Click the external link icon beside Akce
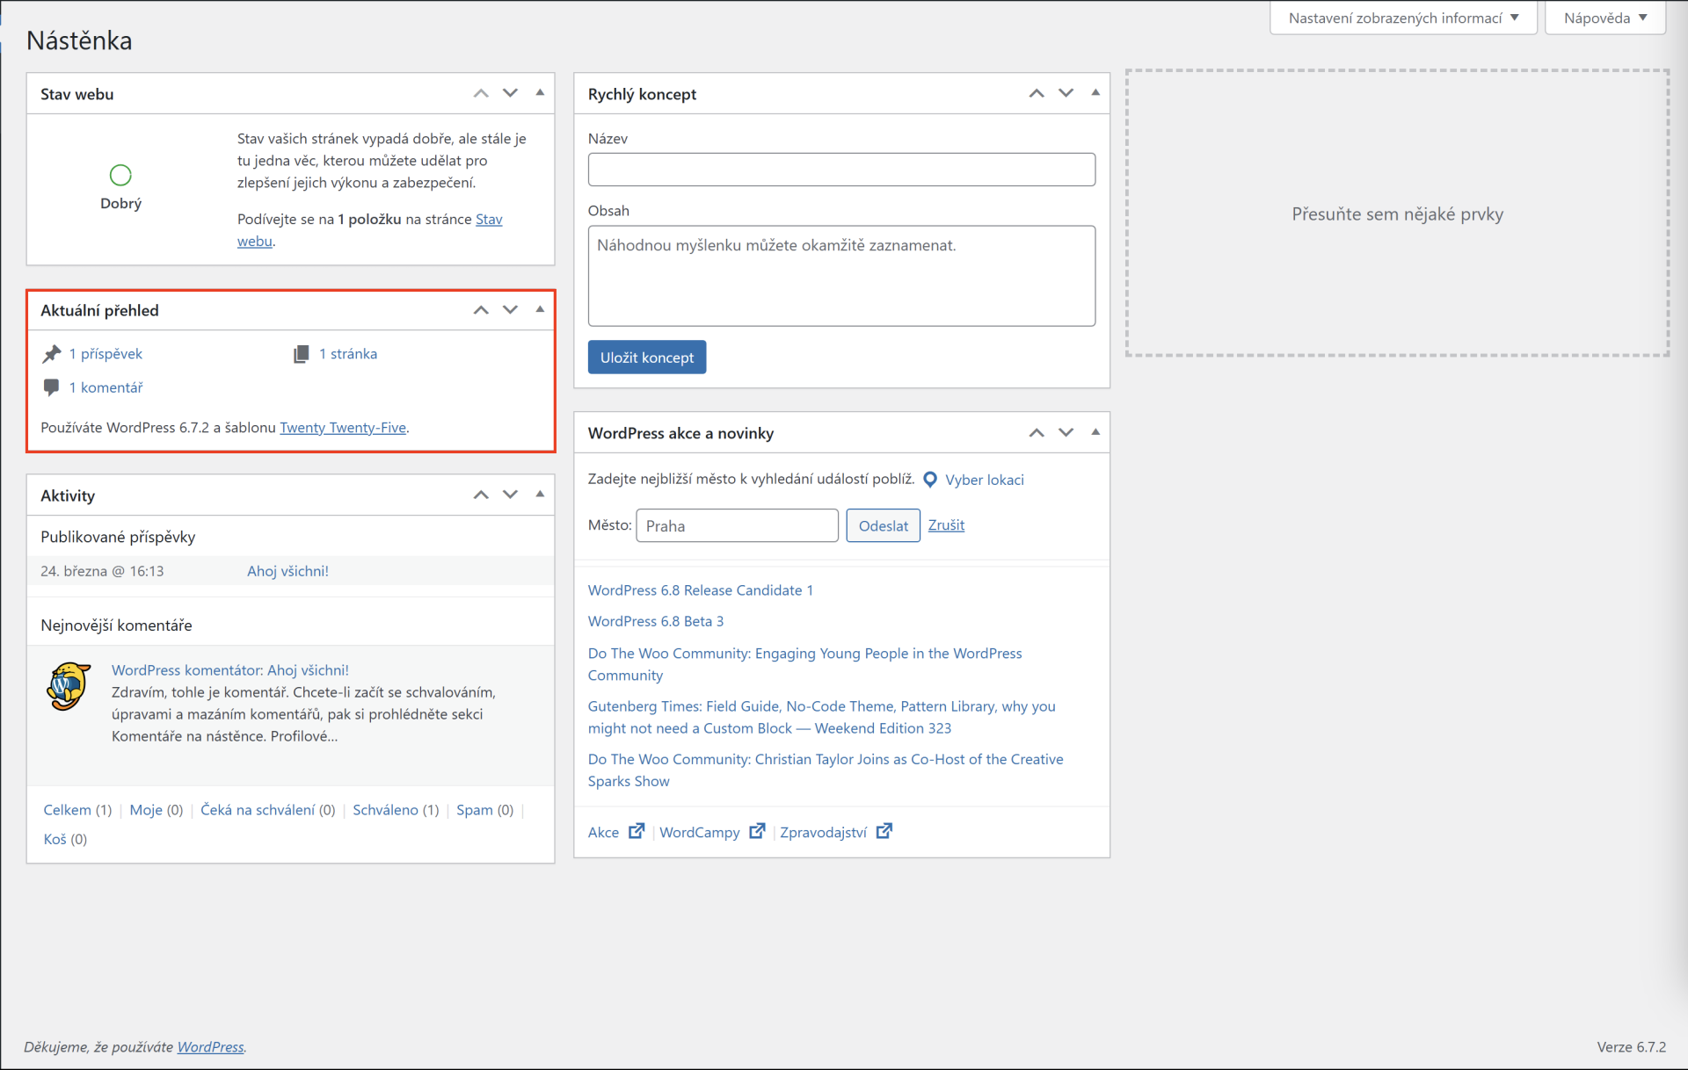Screen dimensions: 1688x1070 pyautogui.click(x=636, y=830)
